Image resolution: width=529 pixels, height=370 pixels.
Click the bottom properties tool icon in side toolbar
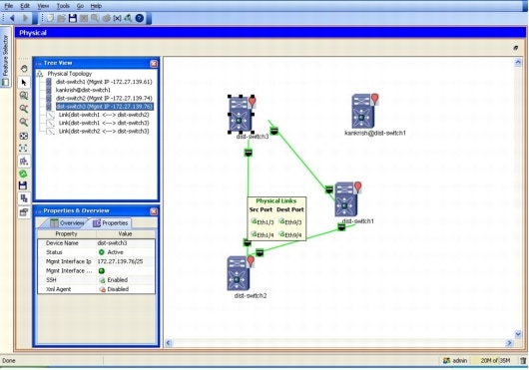click(24, 212)
